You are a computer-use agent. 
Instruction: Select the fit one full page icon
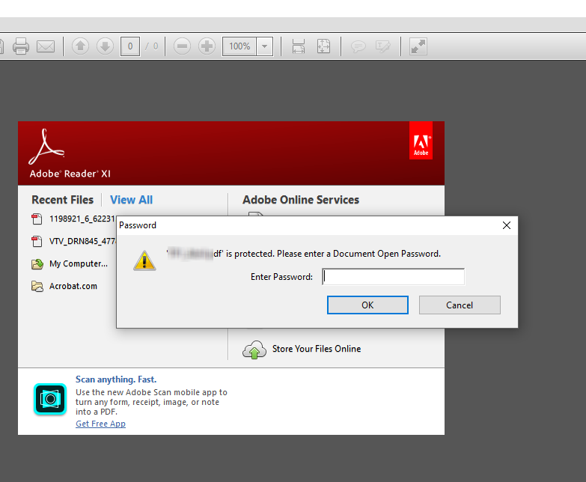323,46
